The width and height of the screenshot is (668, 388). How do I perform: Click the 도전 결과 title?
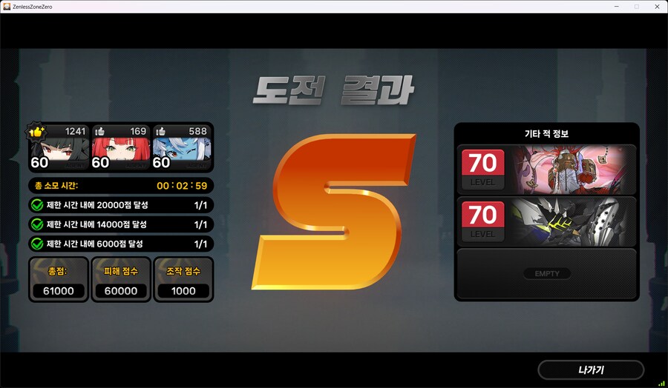333,90
